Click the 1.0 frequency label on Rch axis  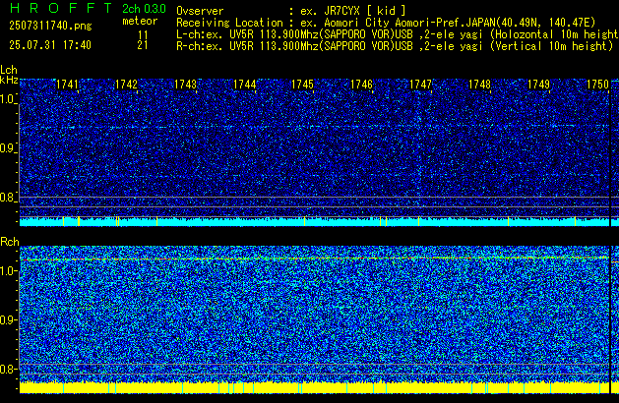point(8,271)
